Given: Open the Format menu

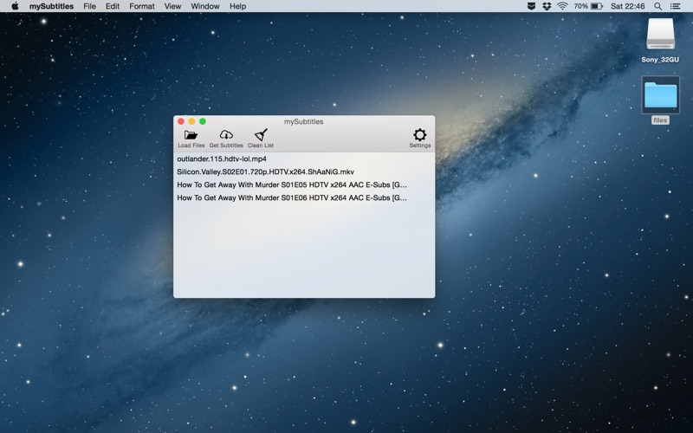Looking at the screenshot, I should point(142,6).
